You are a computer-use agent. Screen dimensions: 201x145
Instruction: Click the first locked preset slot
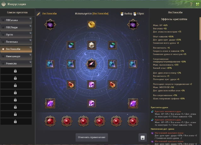pos(16,71)
